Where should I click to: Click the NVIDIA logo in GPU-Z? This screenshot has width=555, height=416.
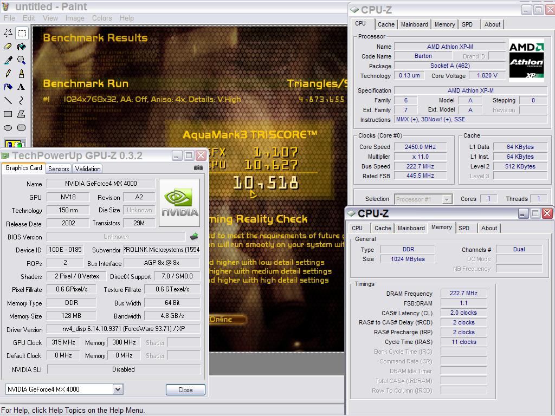[179, 203]
